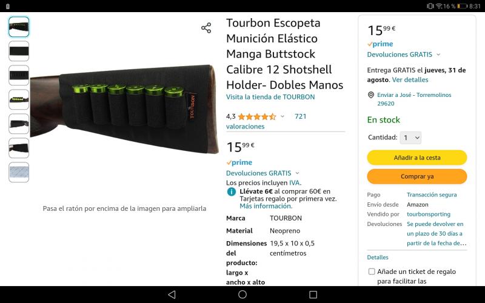The height and width of the screenshot is (303, 485).
Task: Tap the Android recent apps square button
Action: pos(313,295)
